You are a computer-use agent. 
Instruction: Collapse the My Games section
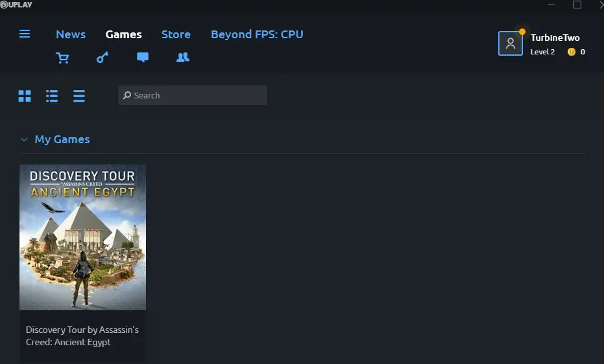(x=24, y=139)
